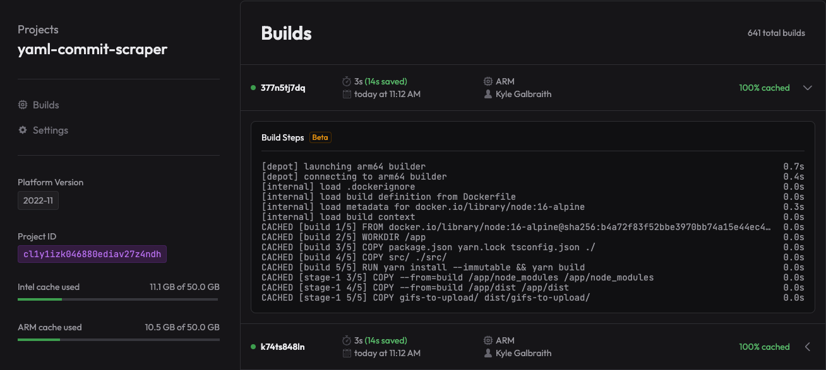826x370 pixels.
Task: Open the Builds page from sidebar
Action: [45, 105]
